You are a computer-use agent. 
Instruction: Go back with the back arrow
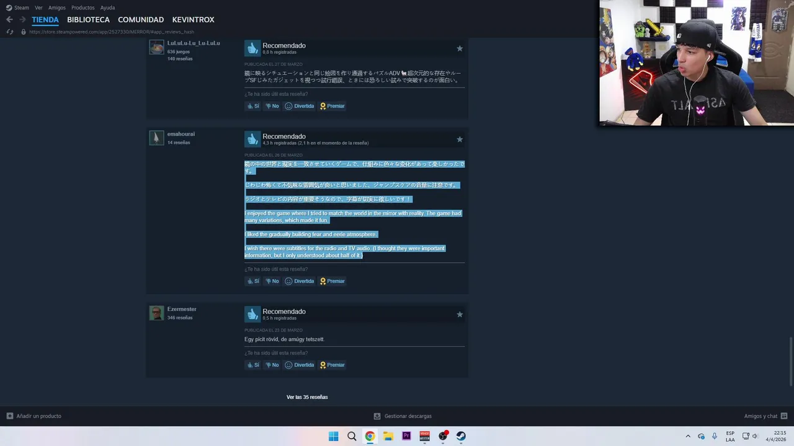[x=9, y=20]
